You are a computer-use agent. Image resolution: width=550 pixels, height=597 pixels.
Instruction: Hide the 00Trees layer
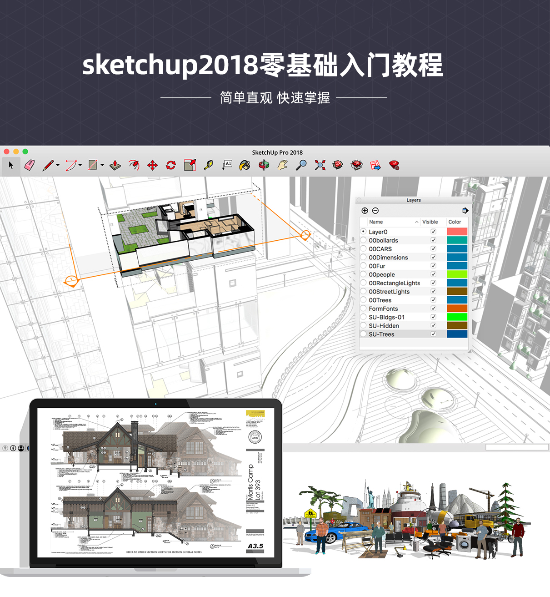pyautogui.click(x=433, y=300)
